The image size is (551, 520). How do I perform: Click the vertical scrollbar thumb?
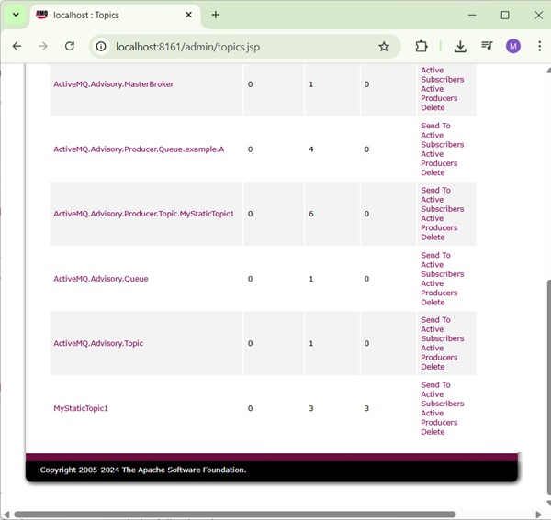click(548, 387)
